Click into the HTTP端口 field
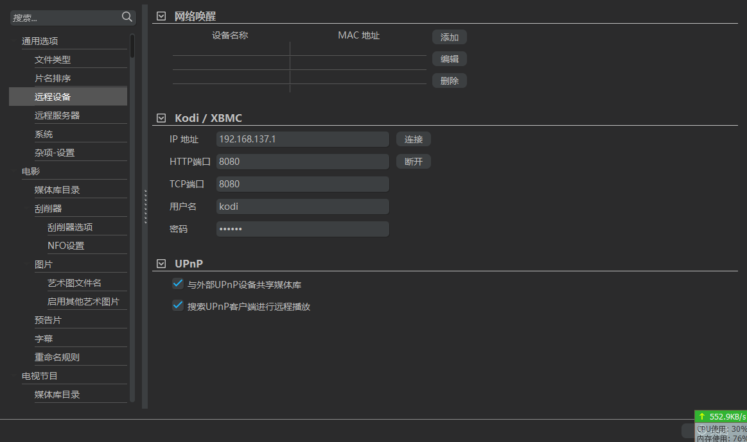 pyautogui.click(x=303, y=162)
